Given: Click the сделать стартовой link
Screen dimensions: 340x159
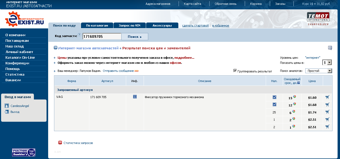Looking at the screenshot, I should 195,25.
